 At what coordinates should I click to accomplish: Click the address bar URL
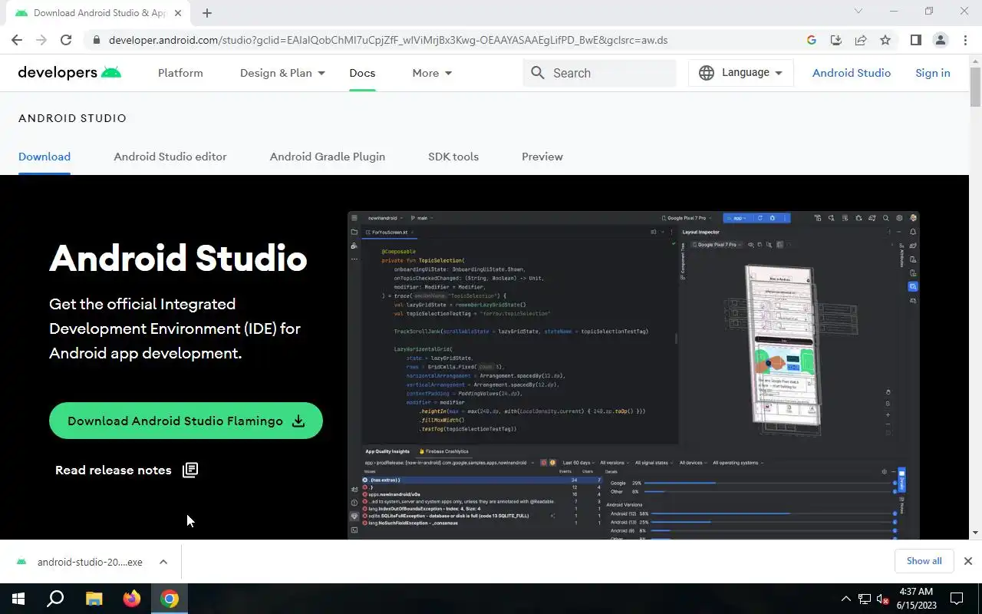[x=387, y=40]
